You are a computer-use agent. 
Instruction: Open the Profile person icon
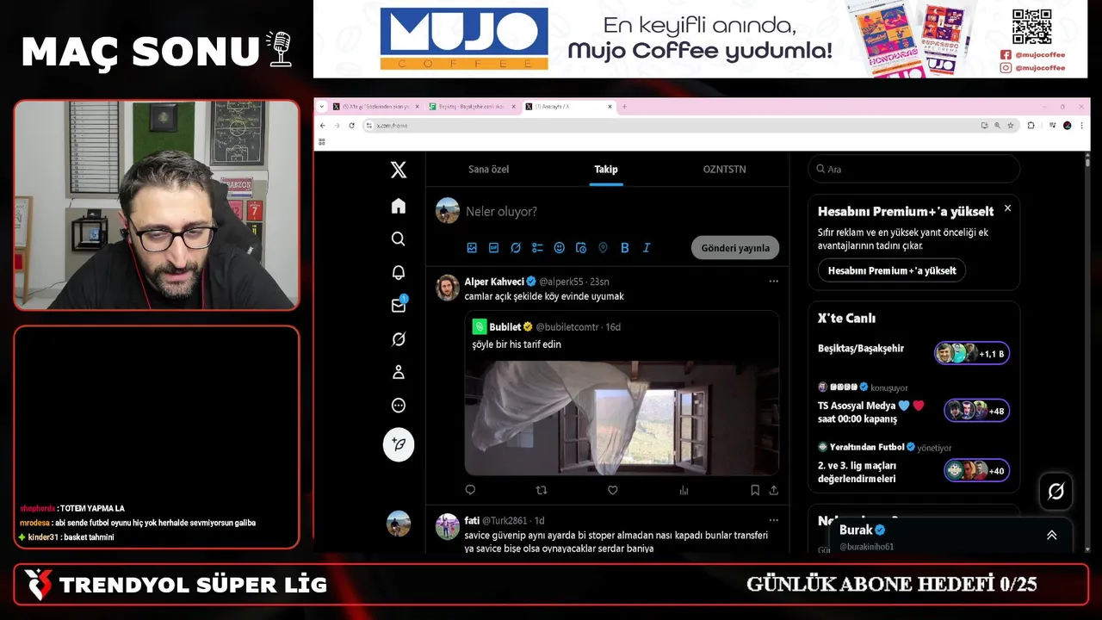point(399,372)
